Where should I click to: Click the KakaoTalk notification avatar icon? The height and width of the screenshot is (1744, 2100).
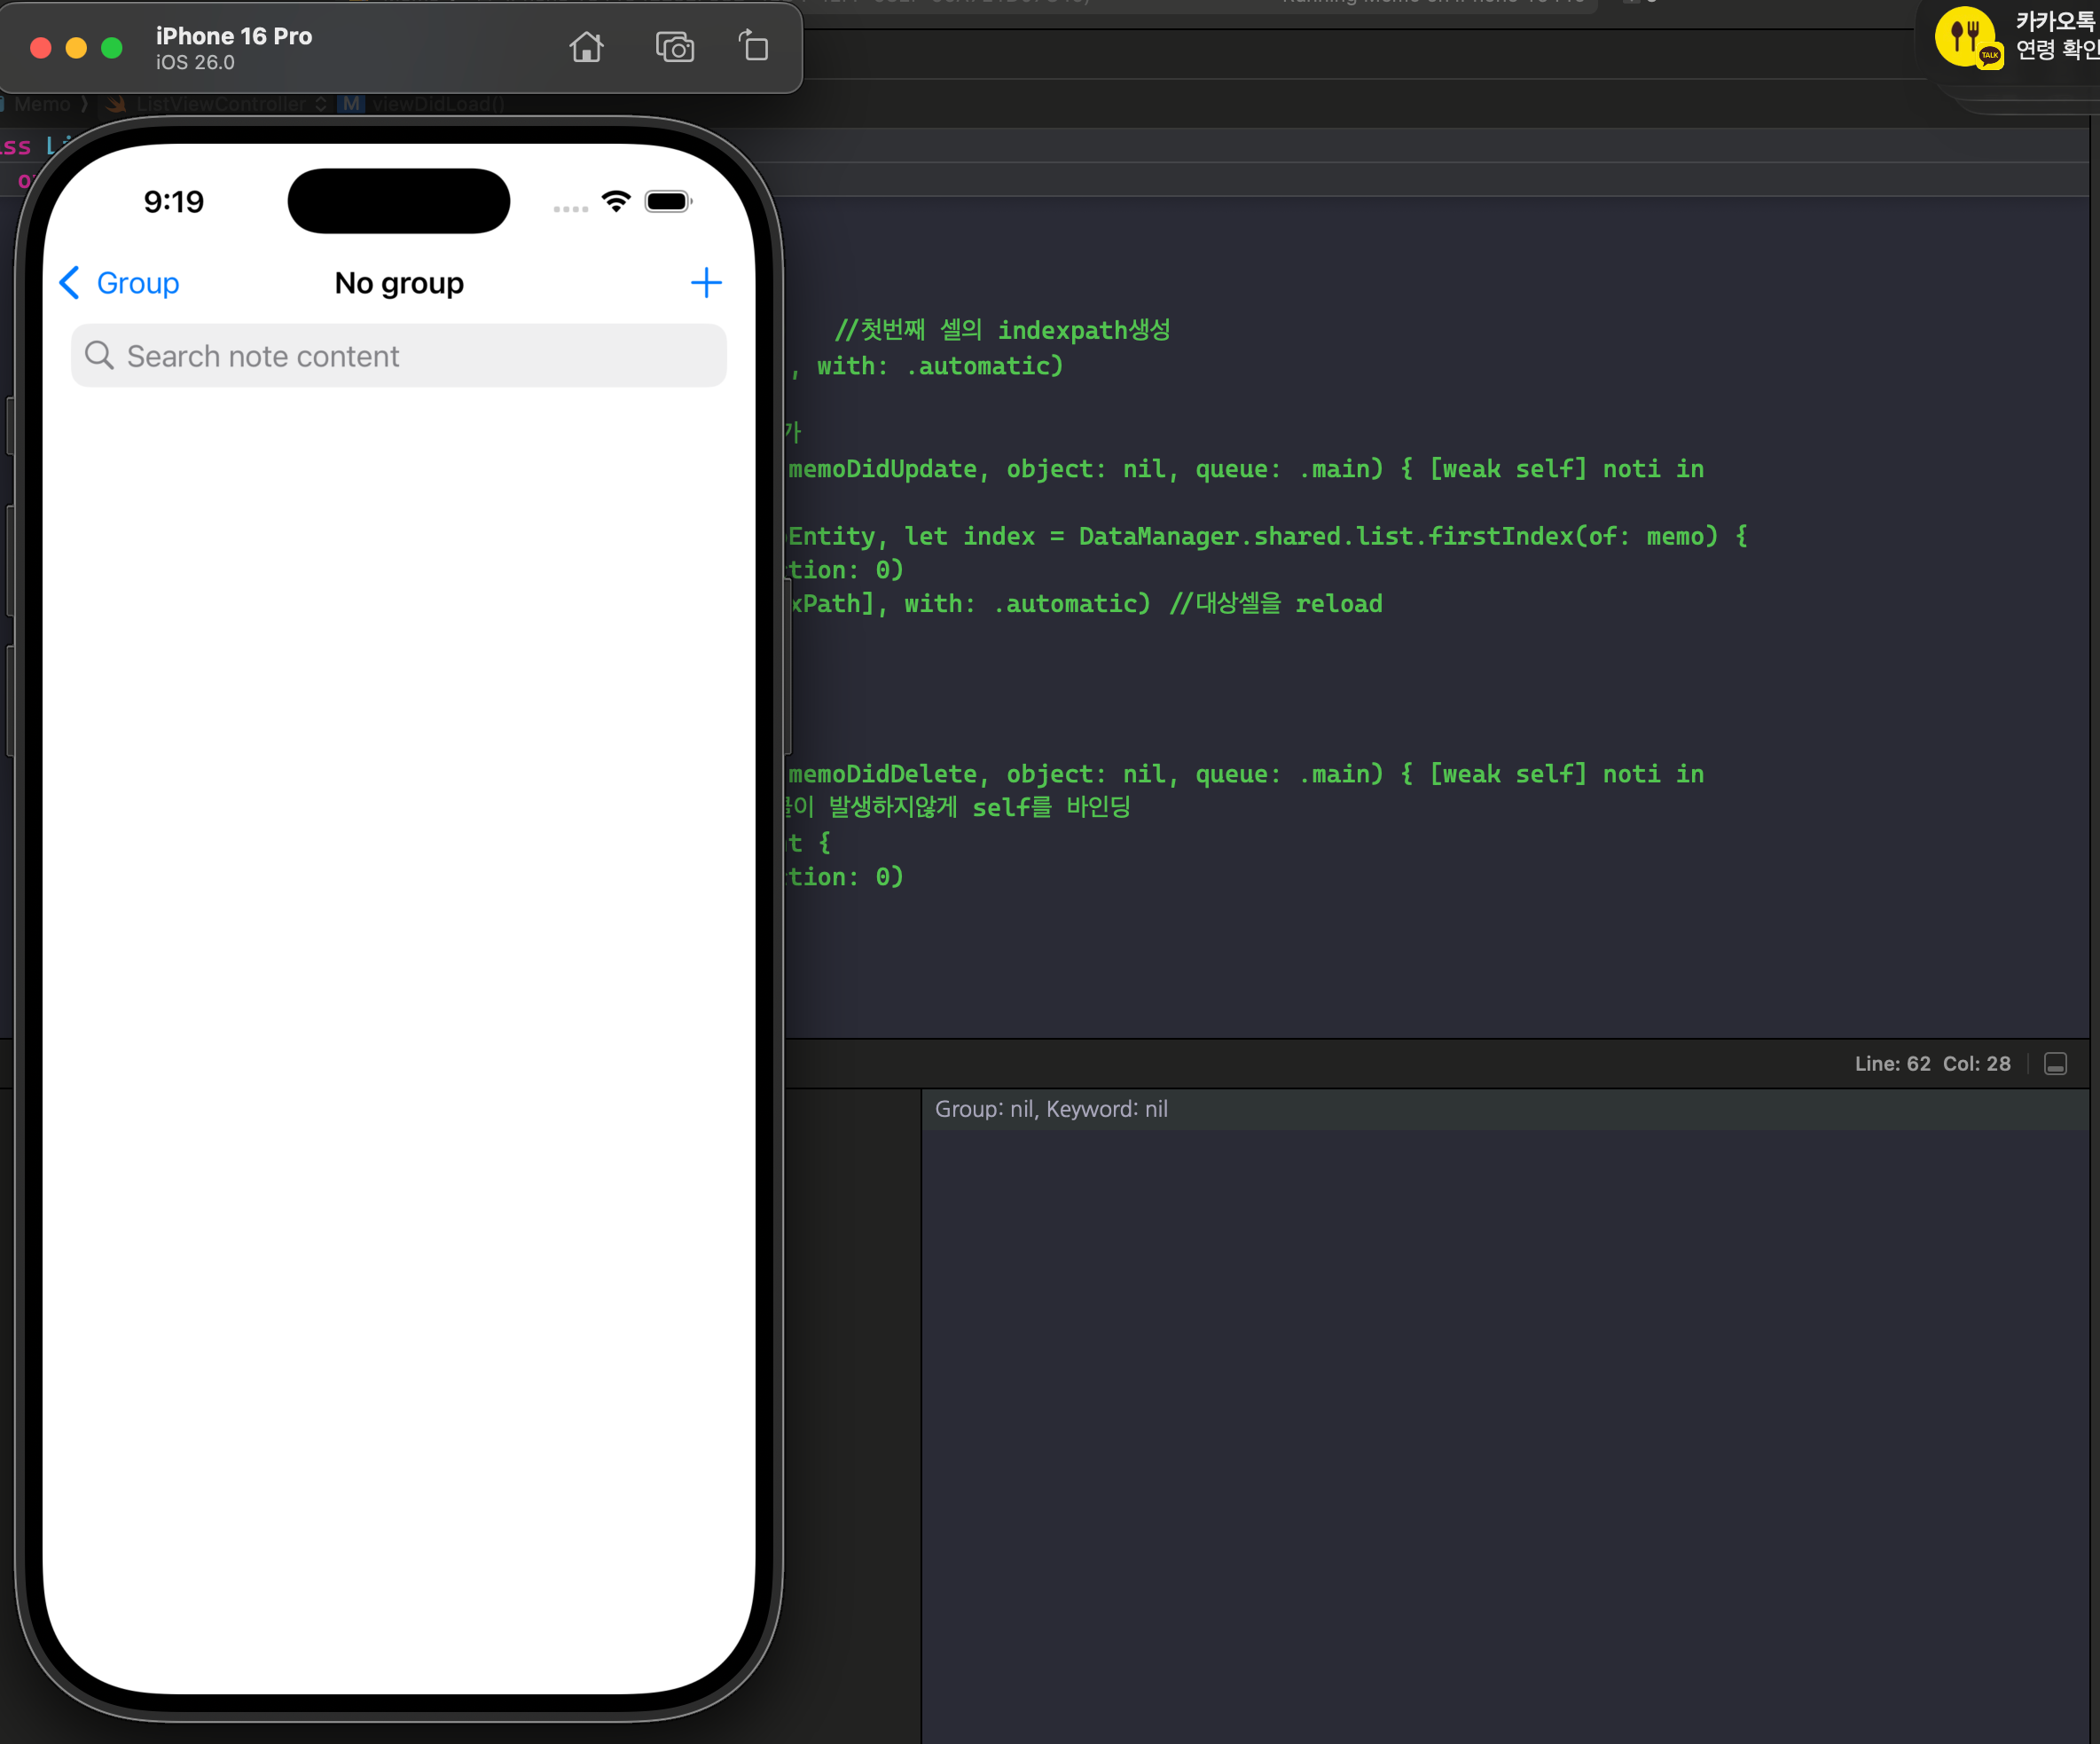pyautogui.click(x=1966, y=38)
